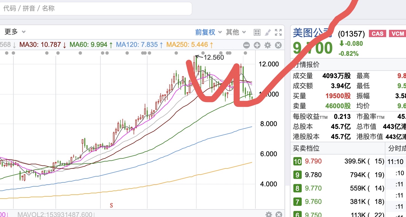Click the 总股本 45.7亿 value
406x217 pixels.
(x=341, y=127)
